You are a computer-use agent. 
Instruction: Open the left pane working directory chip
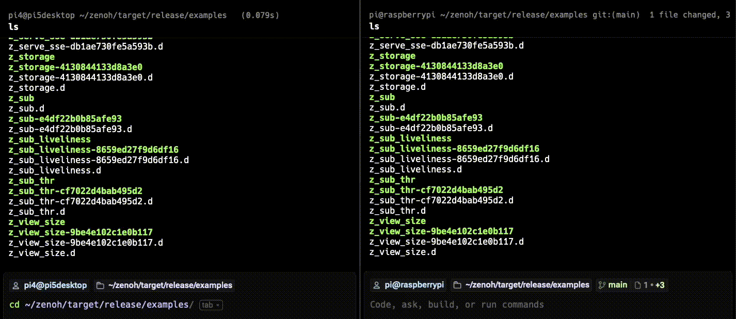tap(164, 285)
